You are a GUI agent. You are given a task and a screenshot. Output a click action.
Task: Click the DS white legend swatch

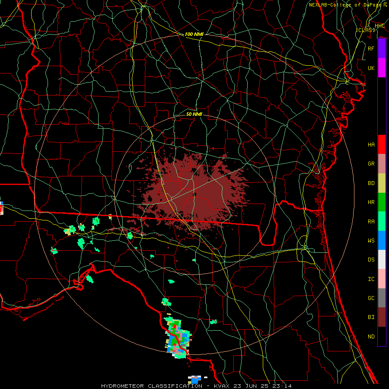[x=382, y=259]
